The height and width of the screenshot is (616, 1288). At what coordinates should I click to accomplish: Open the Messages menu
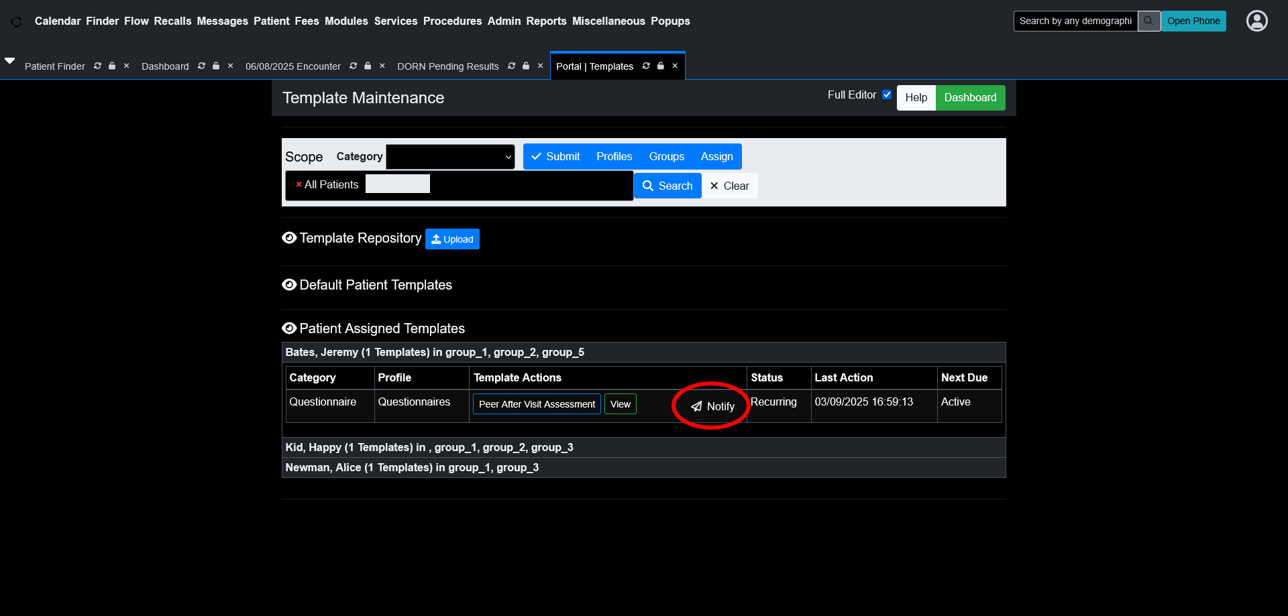tap(223, 21)
